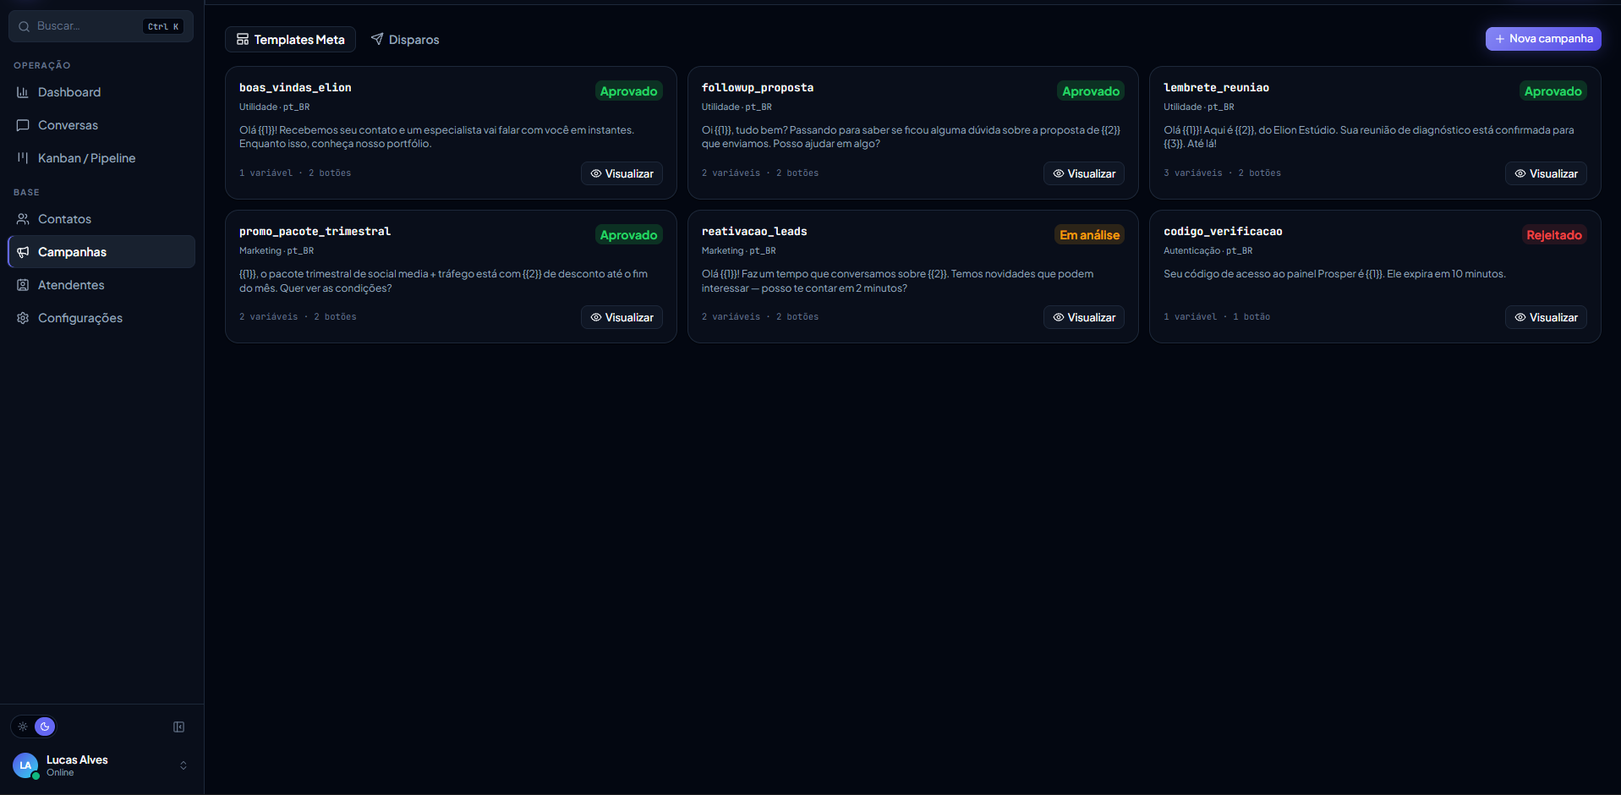Visualizar the promo_pacote_trimestral template

point(622,317)
